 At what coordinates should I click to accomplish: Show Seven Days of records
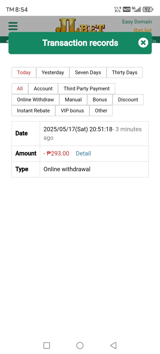coord(88,72)
